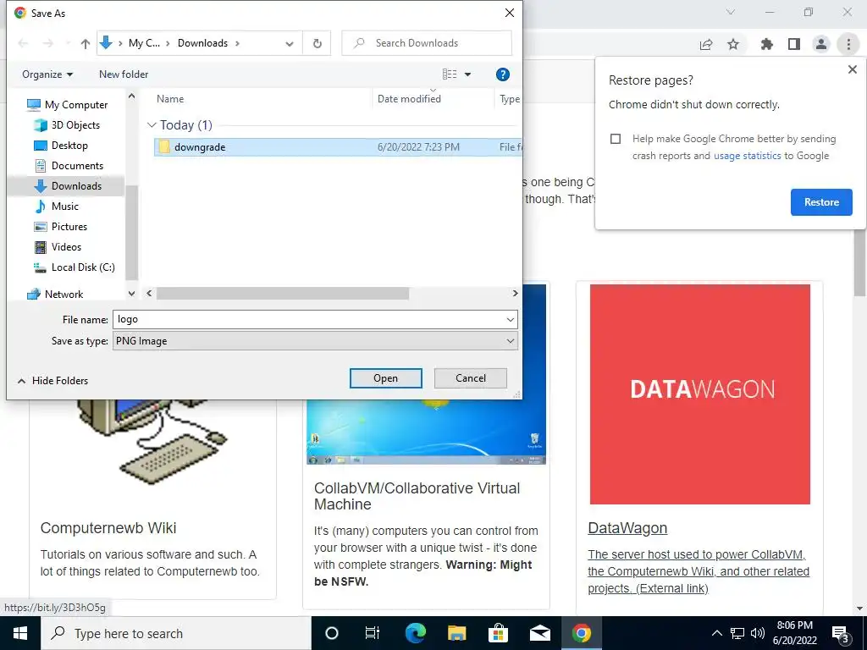Dismiss the Restore pages popup

852,69
